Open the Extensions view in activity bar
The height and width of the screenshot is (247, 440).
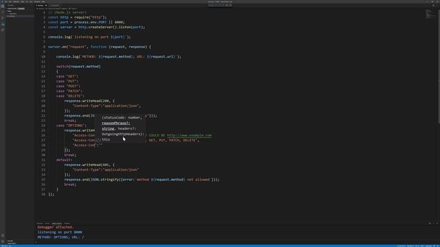pyautogui.click(x=3, y=30)
